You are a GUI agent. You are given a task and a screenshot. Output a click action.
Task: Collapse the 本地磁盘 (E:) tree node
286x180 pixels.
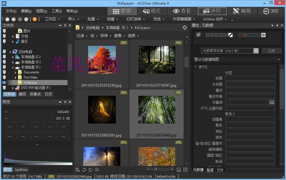pos(13,67)
